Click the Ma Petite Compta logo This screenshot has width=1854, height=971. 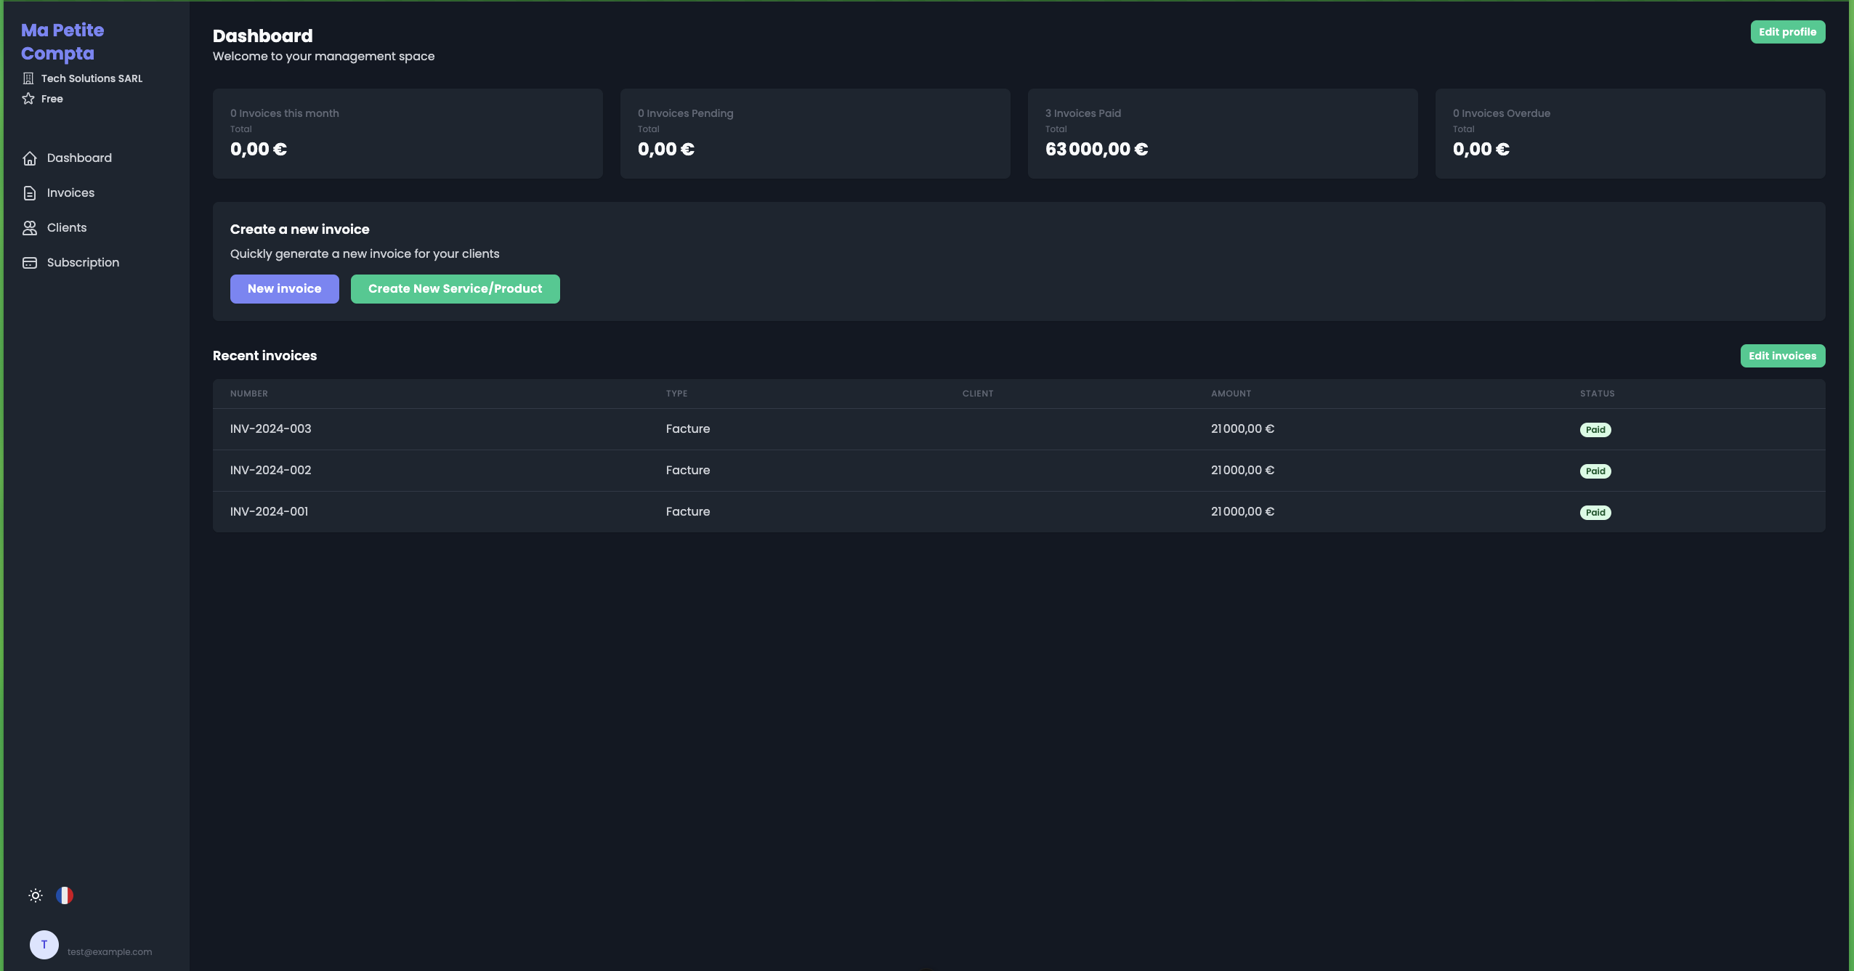point(62,42)
